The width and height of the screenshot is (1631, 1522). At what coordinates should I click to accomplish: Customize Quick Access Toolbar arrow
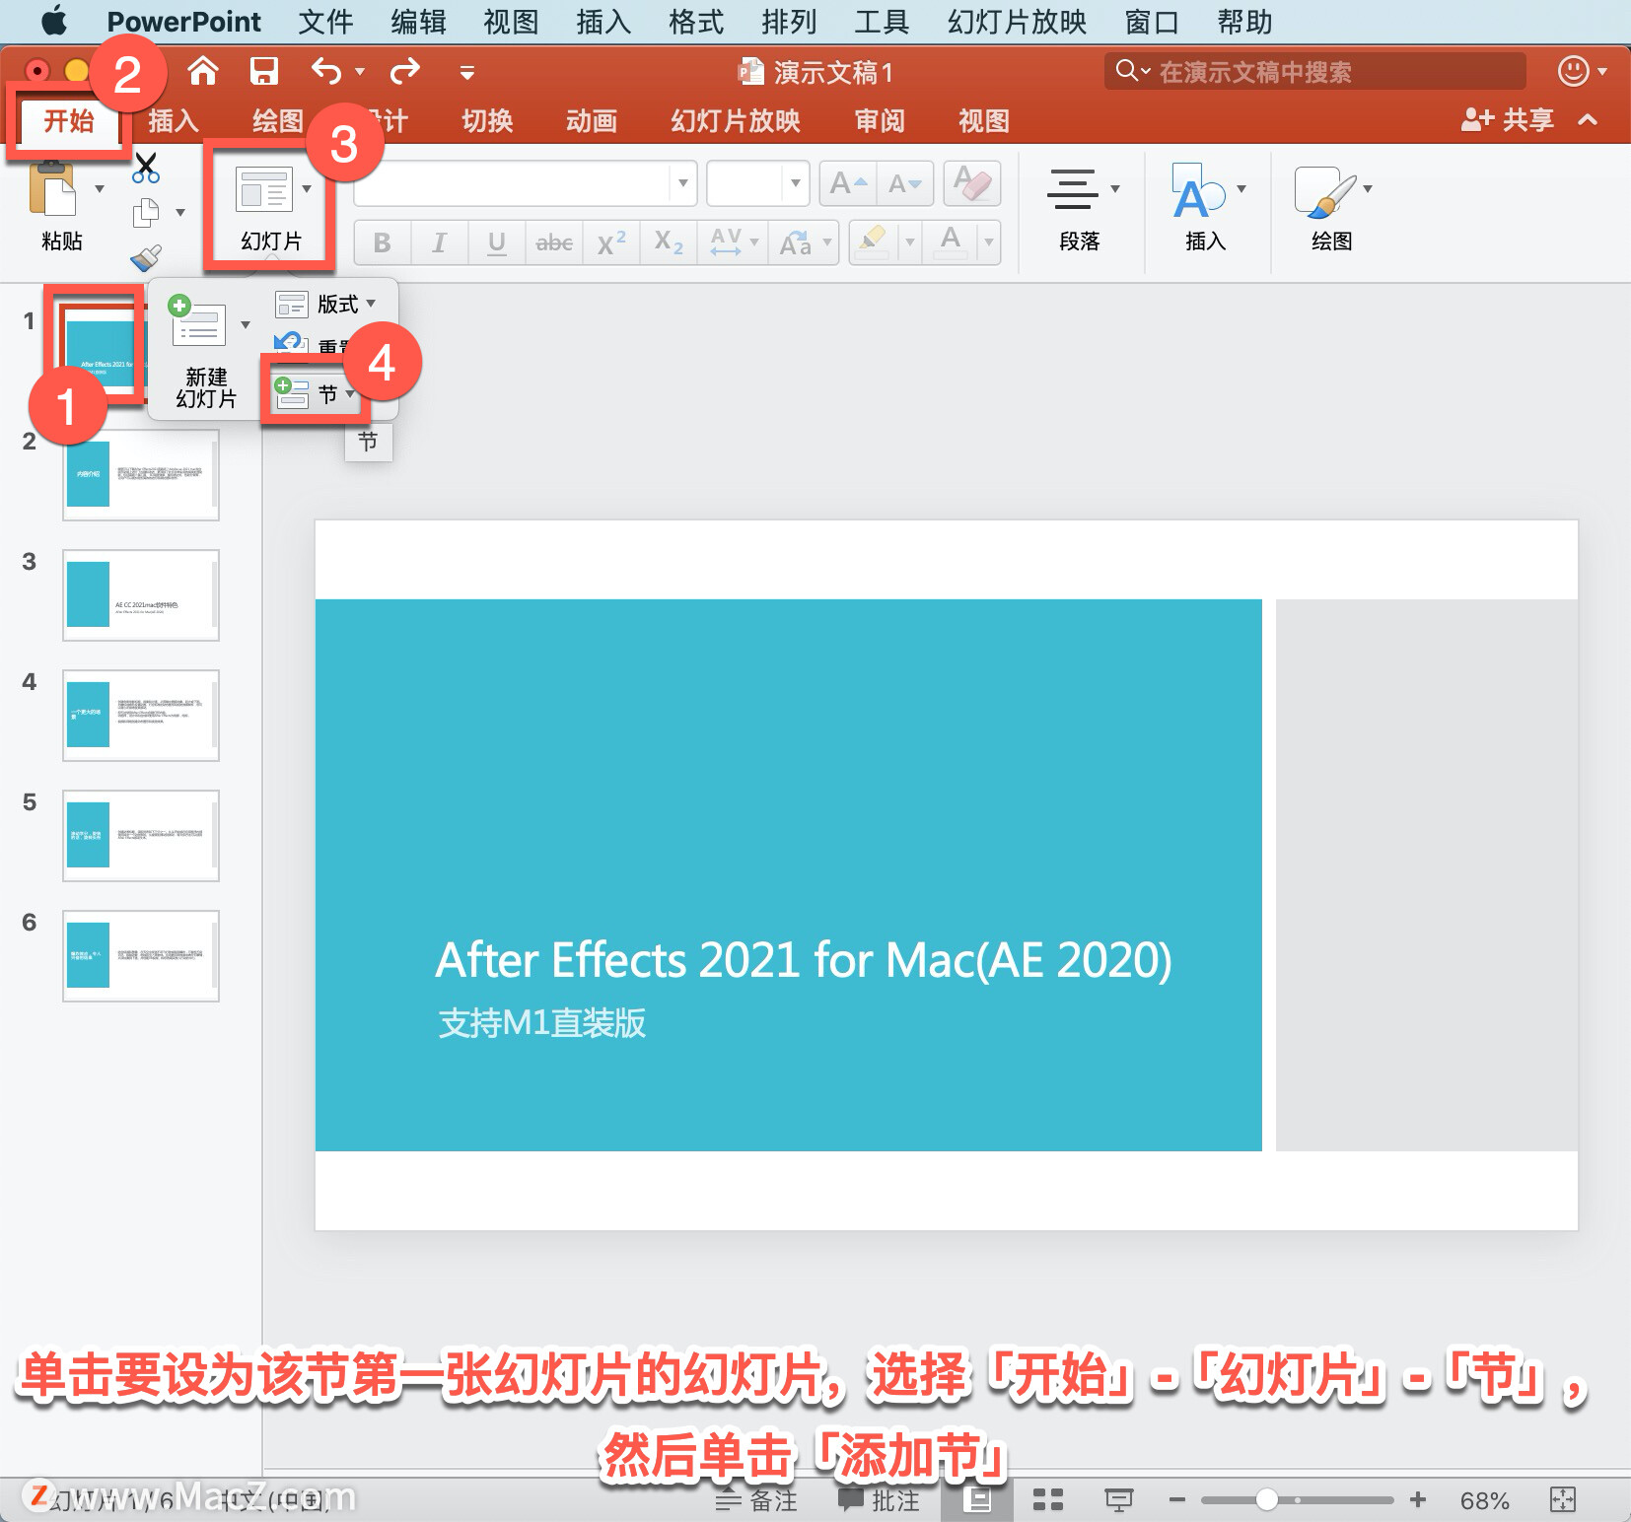click(466, 72)
